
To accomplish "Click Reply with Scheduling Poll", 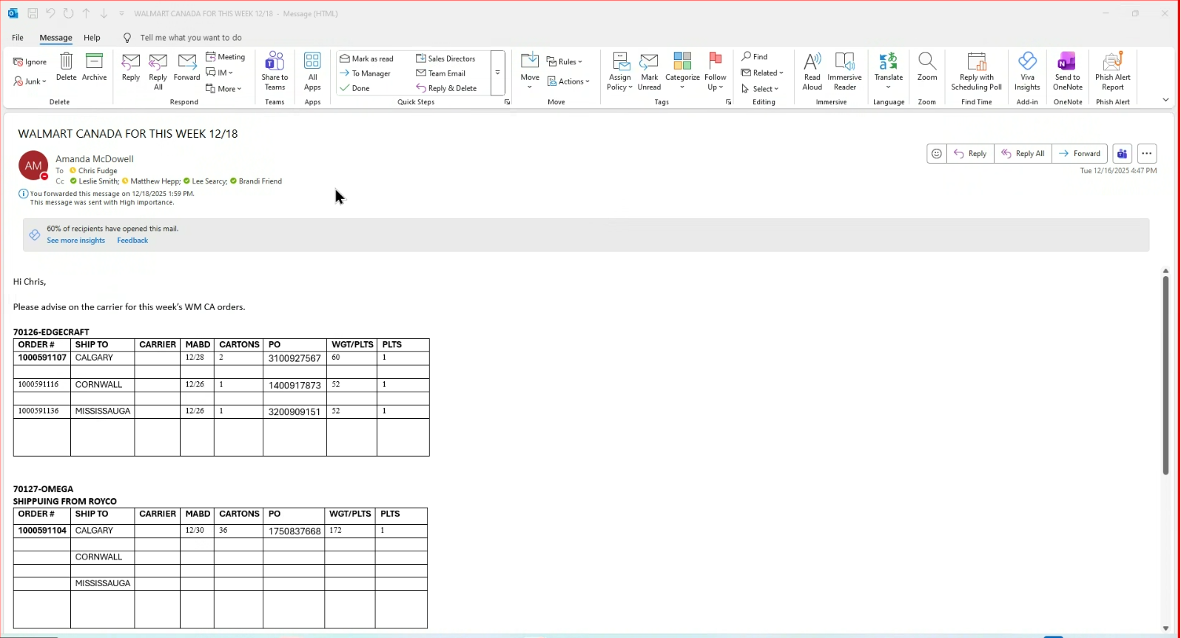I will coord(976,71).
